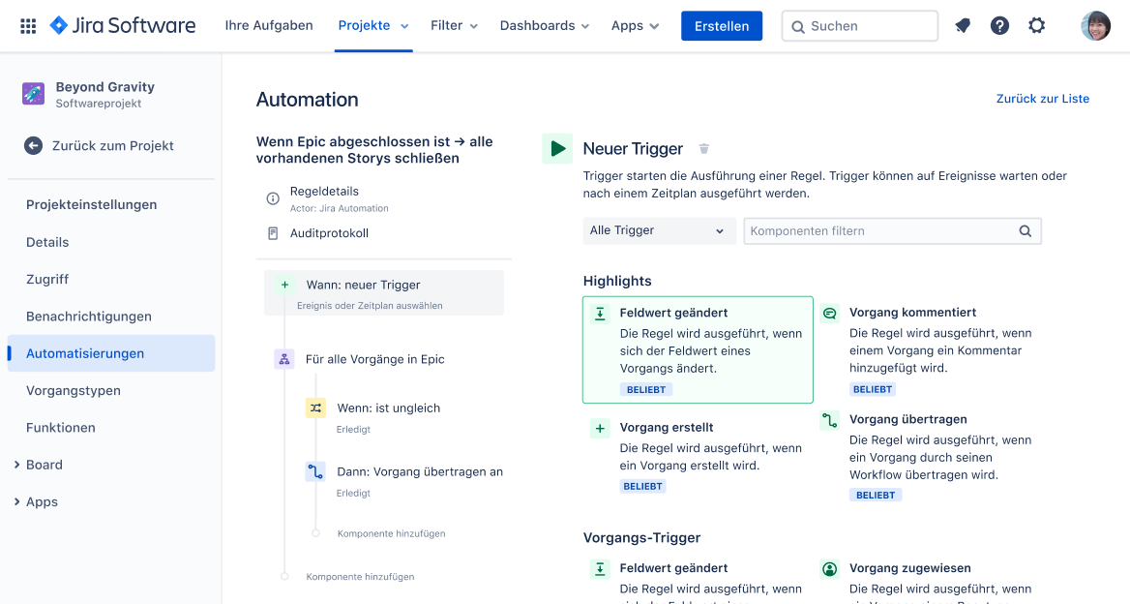Open the Ihre Aufgaben menu
1130x604 pixels.
pos(269,25)
